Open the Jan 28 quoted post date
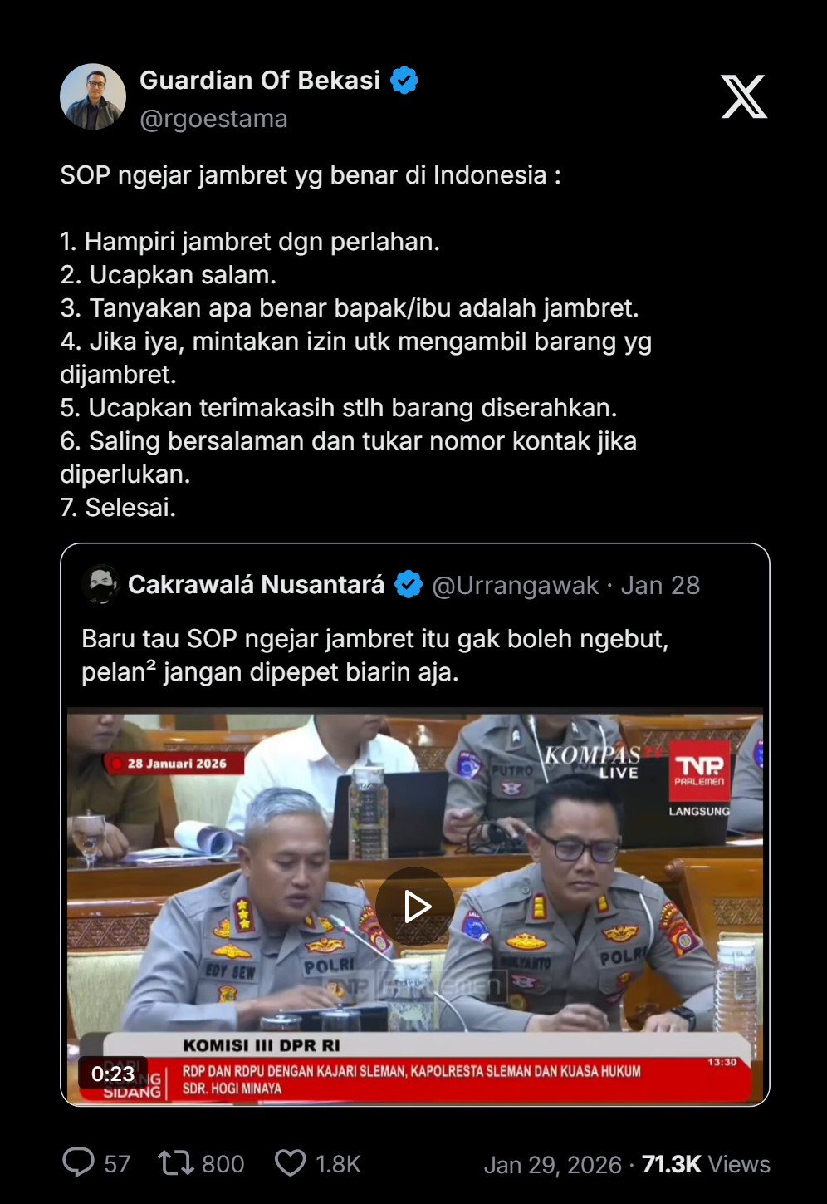827x1204 pixels. (x=660, y=585)
